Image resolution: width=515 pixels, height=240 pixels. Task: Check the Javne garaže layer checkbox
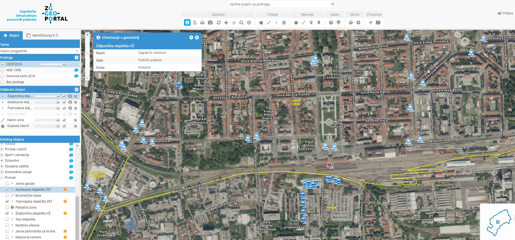click(7, 184)
